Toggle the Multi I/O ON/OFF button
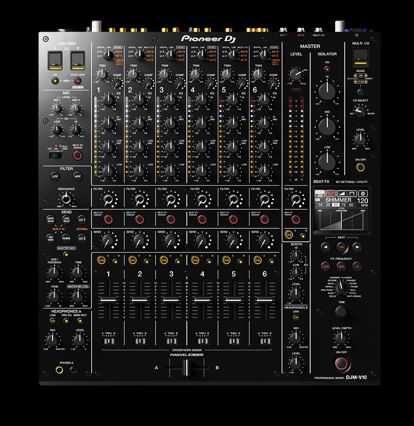This screenshot has height=426, width=414. 360,167
